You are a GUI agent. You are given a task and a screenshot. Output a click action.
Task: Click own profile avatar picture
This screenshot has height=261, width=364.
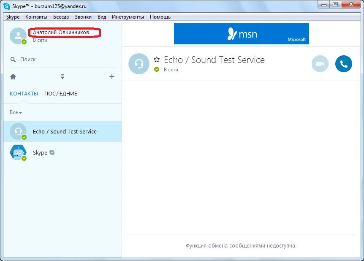pos(18,36)
